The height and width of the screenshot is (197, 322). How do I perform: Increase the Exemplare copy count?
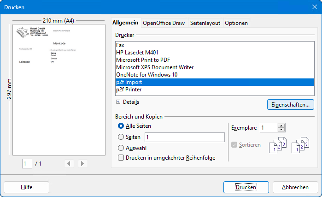pyautogui.click(x=281, y=125)
